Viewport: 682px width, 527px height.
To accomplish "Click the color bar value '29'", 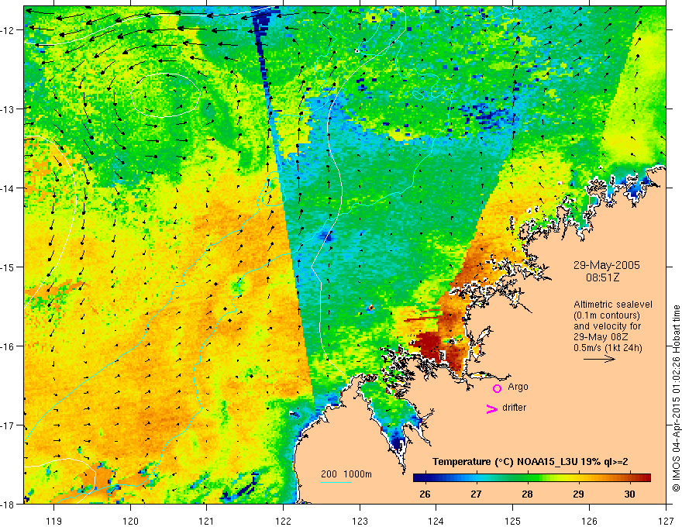I will pyautogui.click(x=578, y=494).
